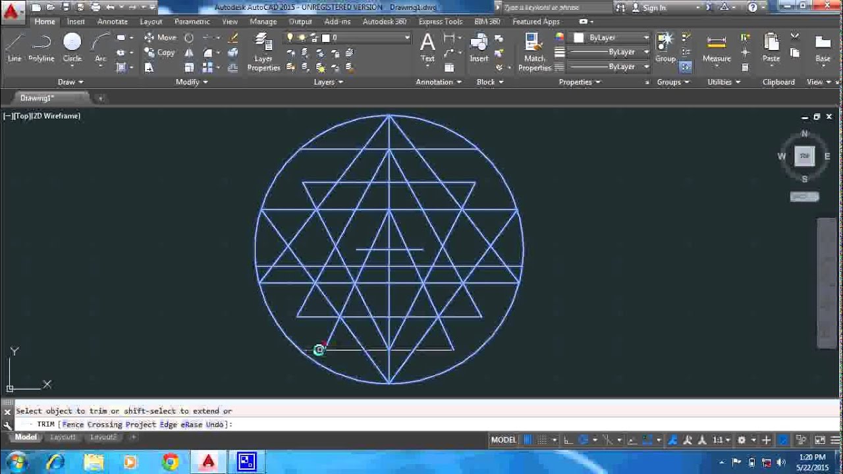Click the command line close X button
Viewport: 843px width, 474px height.
[7, 412]
